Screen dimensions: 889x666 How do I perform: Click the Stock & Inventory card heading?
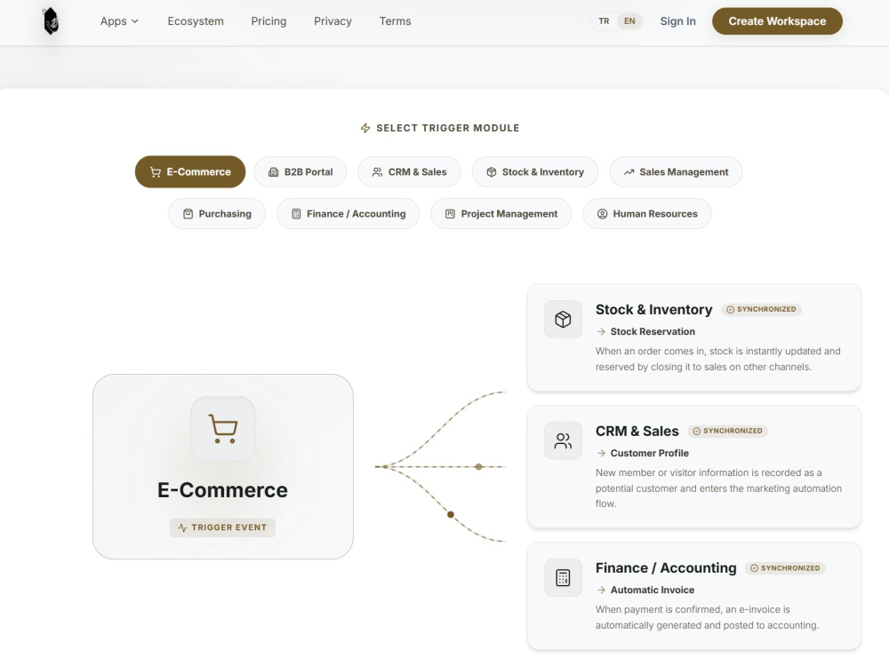click(653, 309)
